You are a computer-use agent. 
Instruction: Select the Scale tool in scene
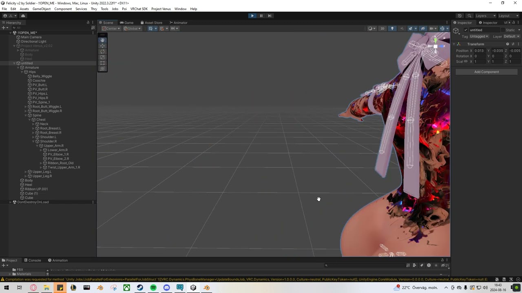102,57
